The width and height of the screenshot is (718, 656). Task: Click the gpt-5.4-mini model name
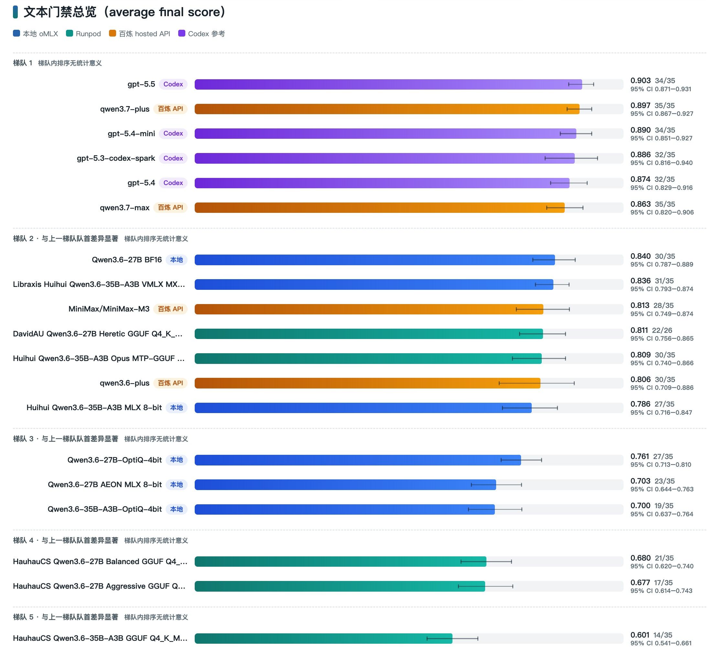(131, 134)
